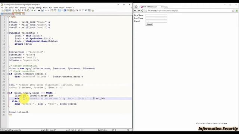Open the Settings menu
This screenshot has width=239, height=134.
[39, 7]
